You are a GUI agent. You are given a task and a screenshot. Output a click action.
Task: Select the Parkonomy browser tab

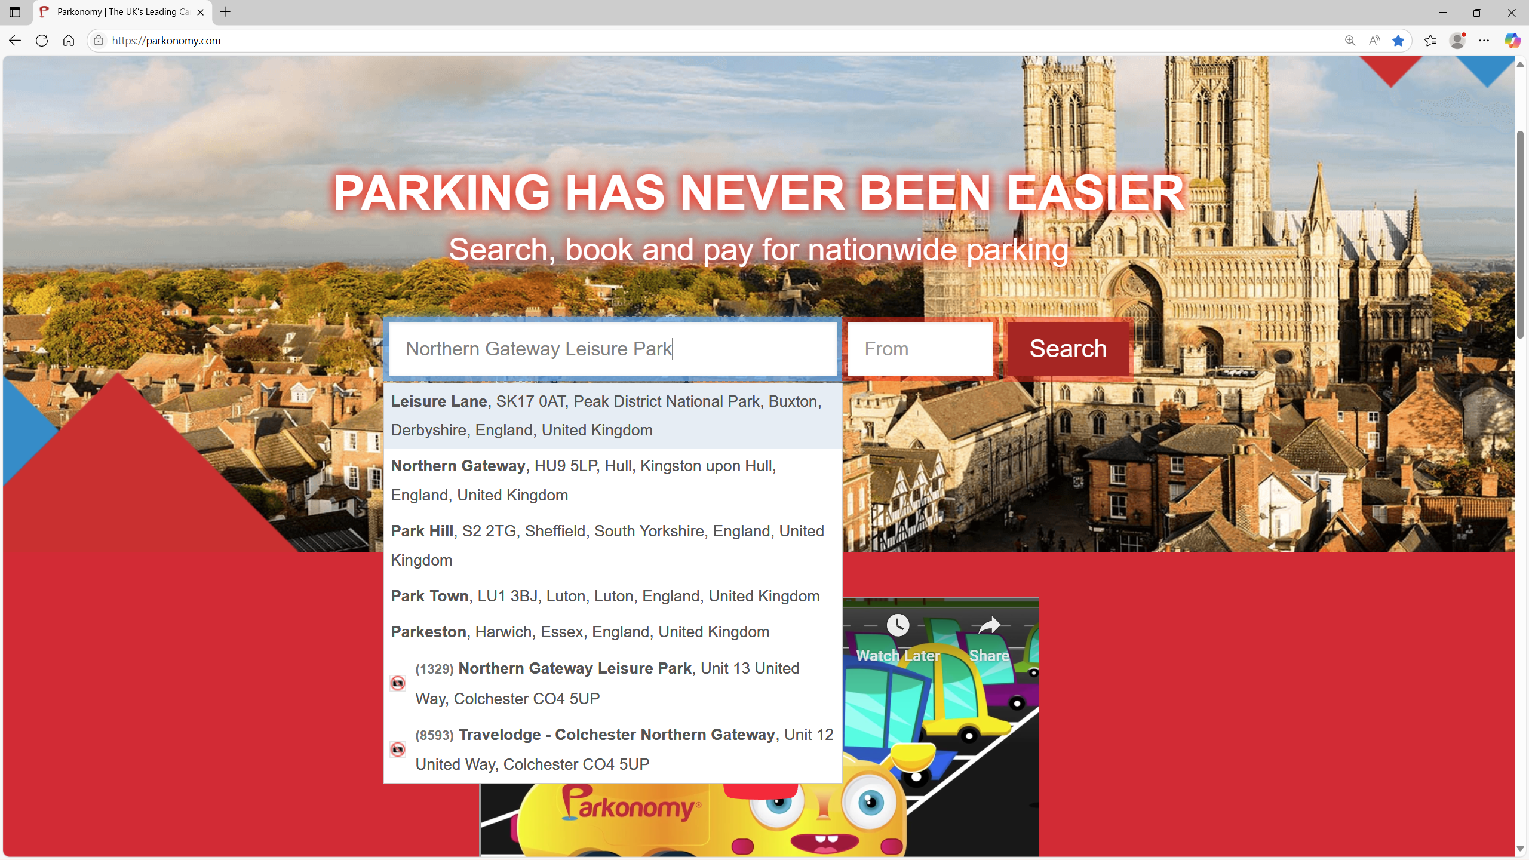122,12
